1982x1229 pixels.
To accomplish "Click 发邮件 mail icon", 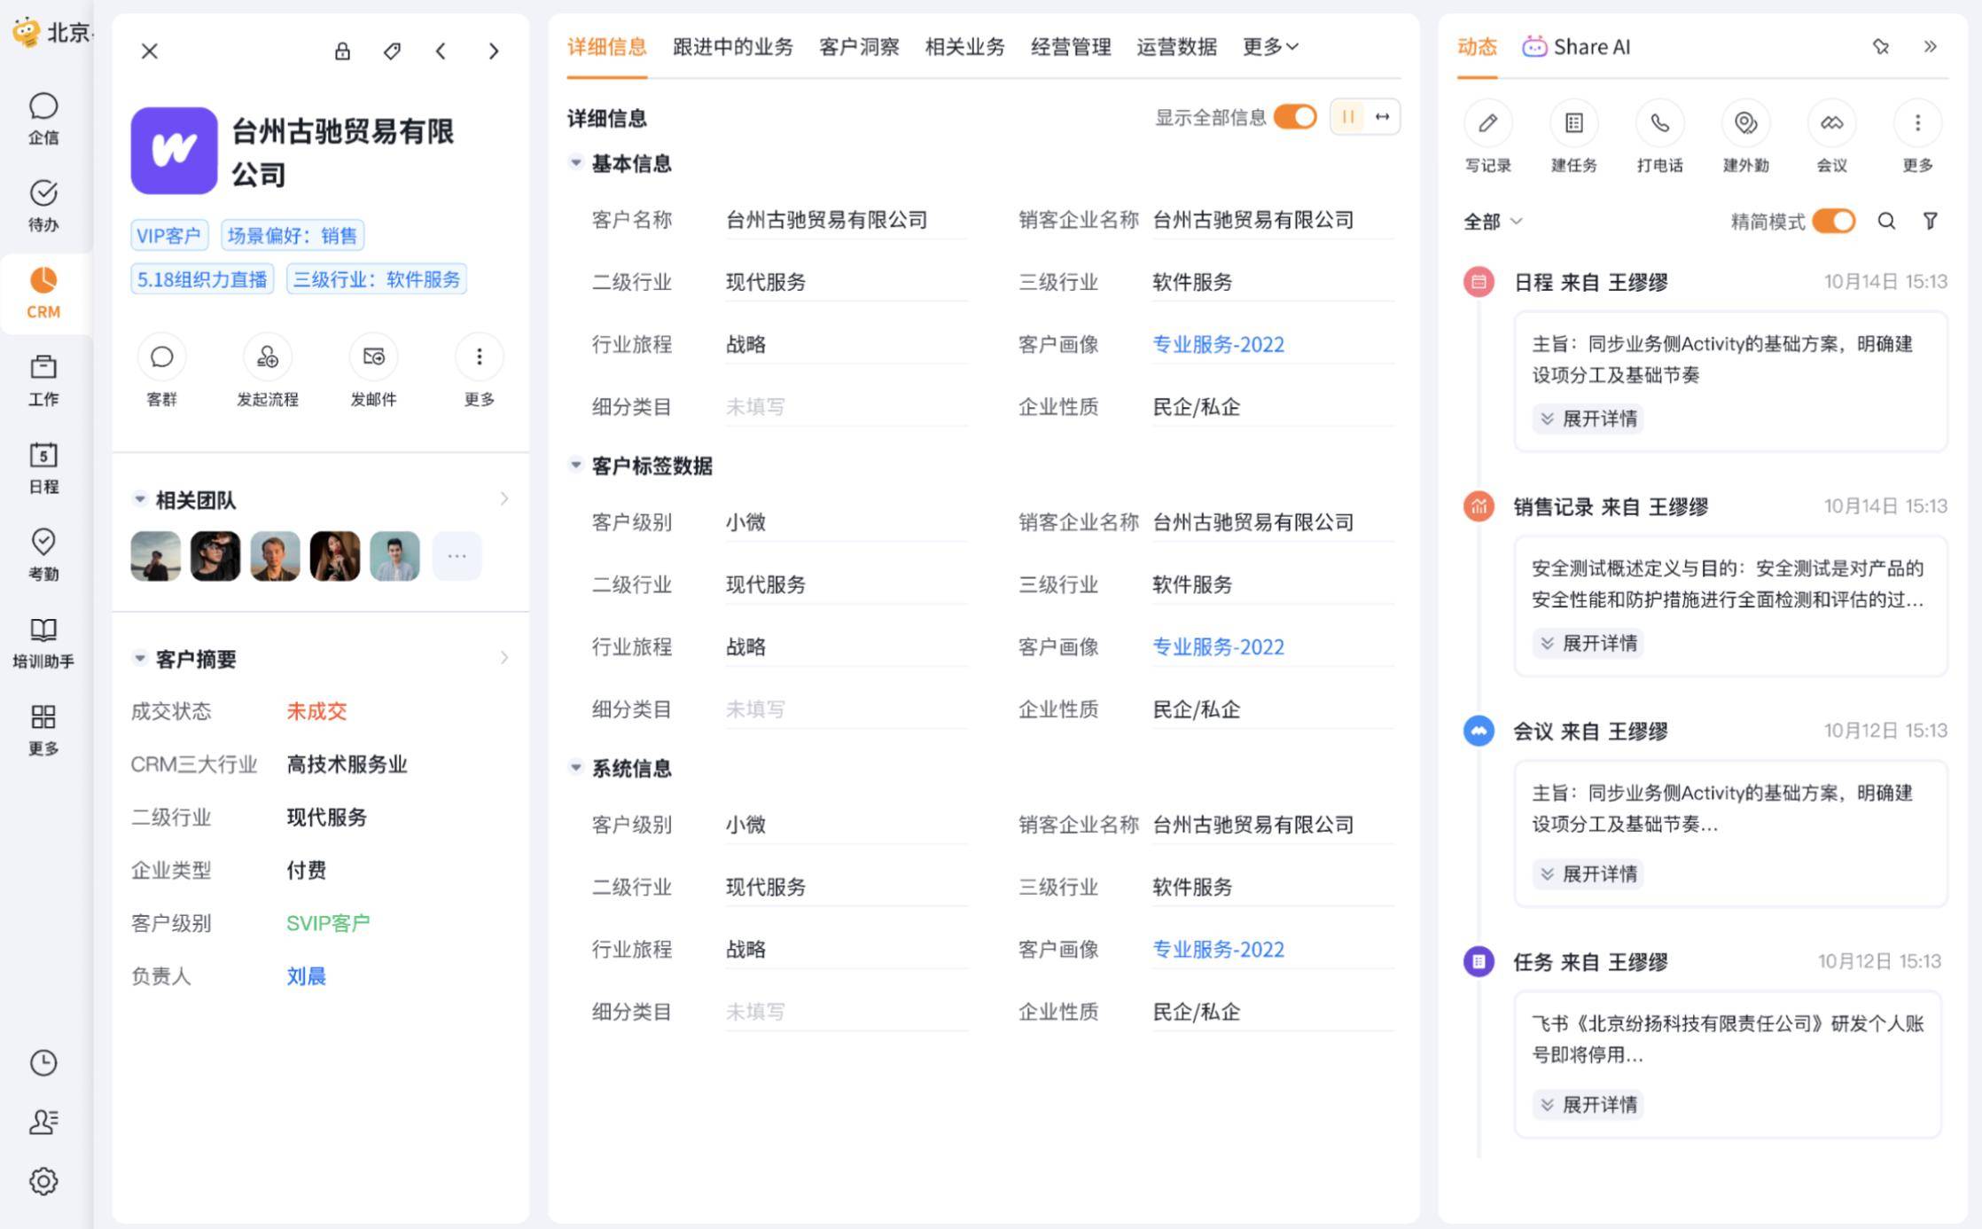I will (373, 357).
